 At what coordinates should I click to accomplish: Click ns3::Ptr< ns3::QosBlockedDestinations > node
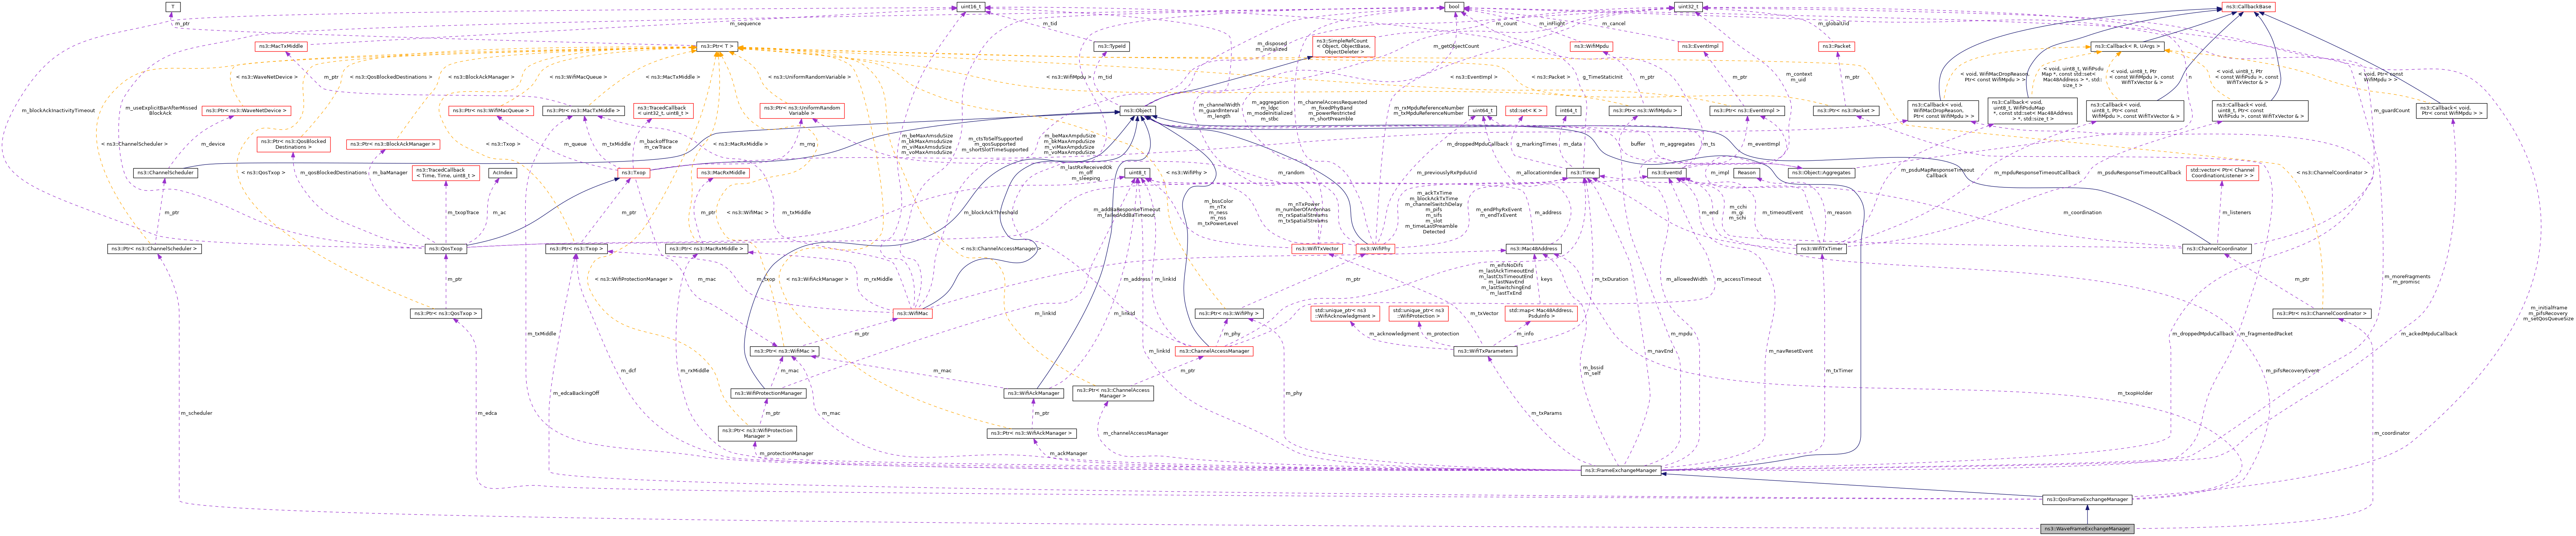(x=293, y=145)
